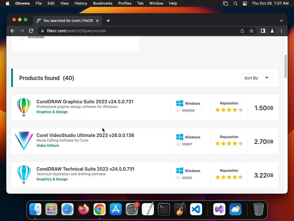
Task: Click the star rating of Corel VideoStudio
Action: point(229,143)
